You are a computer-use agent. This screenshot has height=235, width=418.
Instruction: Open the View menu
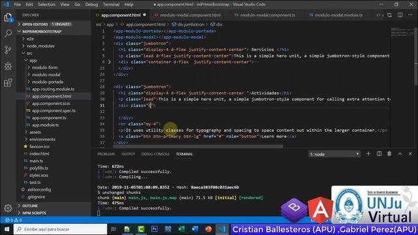click(x=65, y=5)
